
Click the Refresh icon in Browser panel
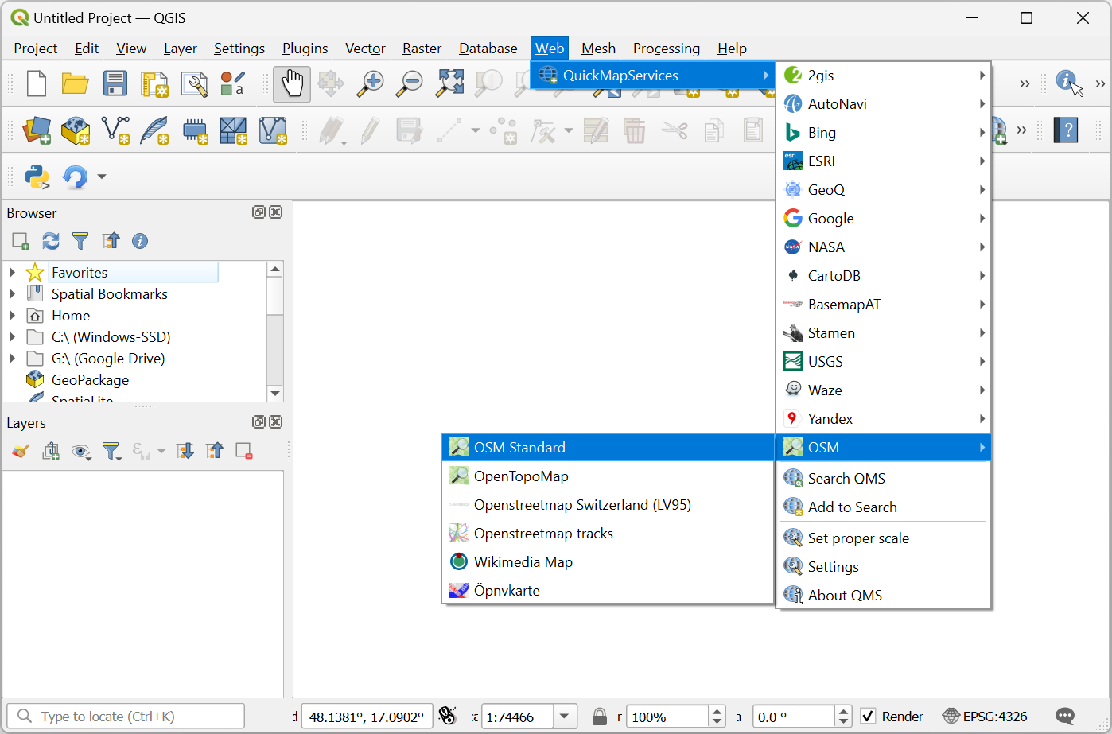click(51, 241)
